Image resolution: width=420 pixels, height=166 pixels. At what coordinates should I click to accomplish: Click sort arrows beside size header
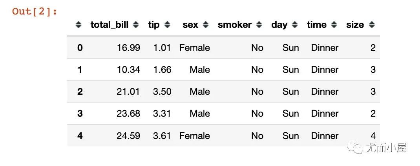pyautogui.click(x=371, y=25)
